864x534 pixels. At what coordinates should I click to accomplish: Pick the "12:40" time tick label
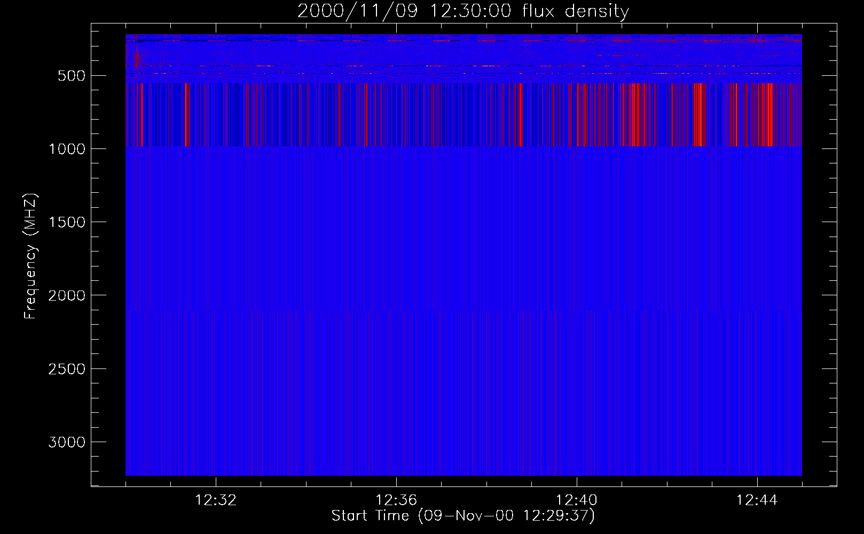(577, 500)
